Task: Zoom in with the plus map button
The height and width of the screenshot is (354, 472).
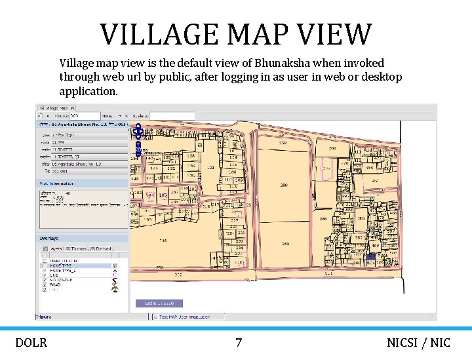Action: pos(138,144)
